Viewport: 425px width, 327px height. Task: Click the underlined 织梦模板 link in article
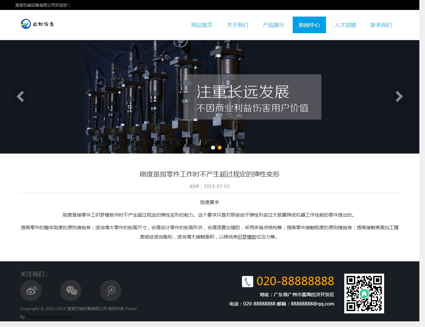(x=247, y=237)
